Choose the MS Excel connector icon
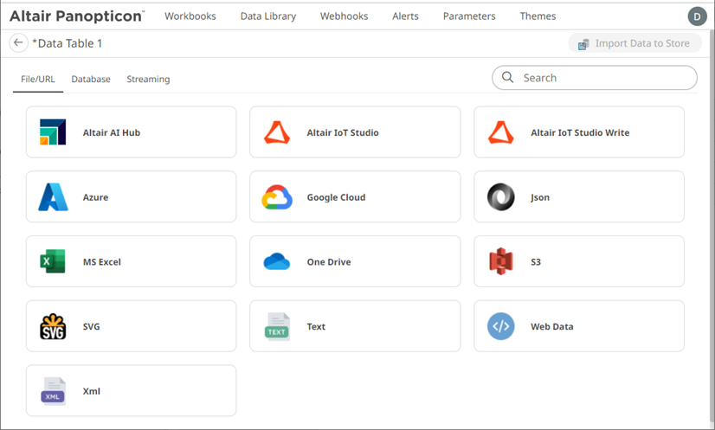 (53, 261)
